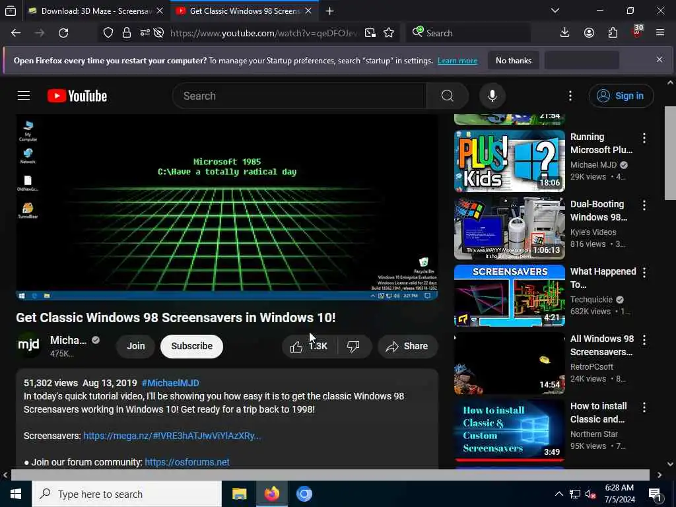Viewport: 676px width, 507px height.
Task: Close the Download: 3D Maze tab
Action: click(x=160, y=11)
